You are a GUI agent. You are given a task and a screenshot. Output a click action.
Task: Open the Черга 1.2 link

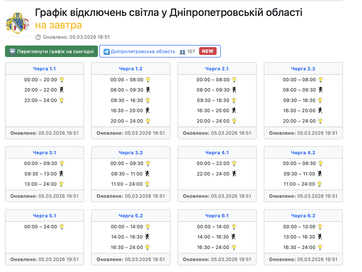[x=130, y=69]
